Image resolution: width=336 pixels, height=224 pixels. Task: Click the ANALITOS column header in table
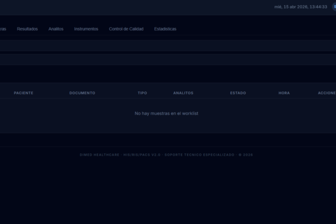[183, 93]
